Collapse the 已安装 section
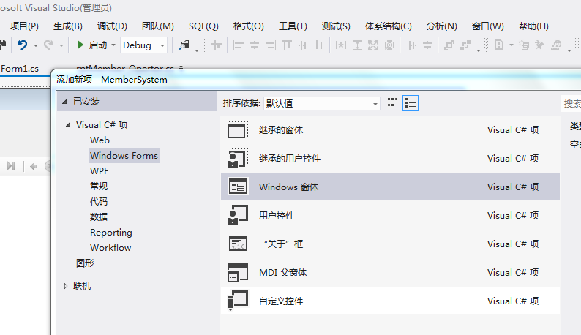Viewport: 581px width, 335px height. point(64,102)
